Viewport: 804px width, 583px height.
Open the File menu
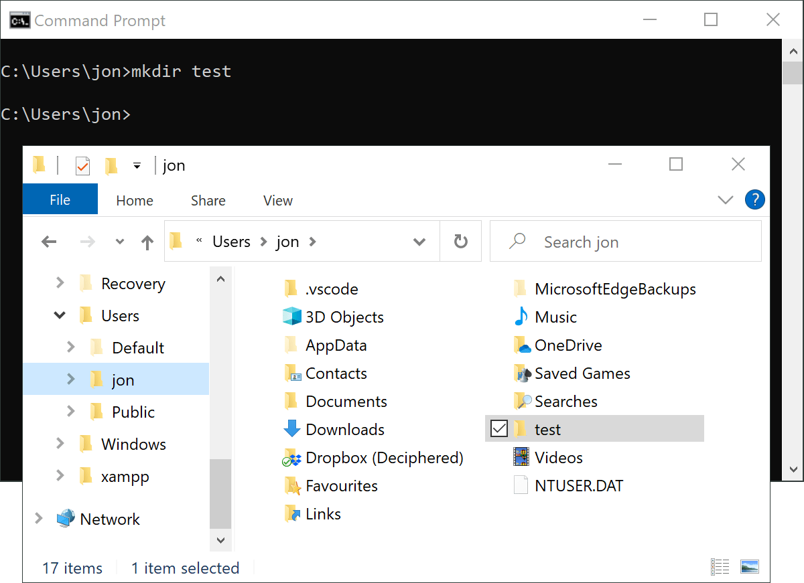pyautogui.click(x=60, y=199)
